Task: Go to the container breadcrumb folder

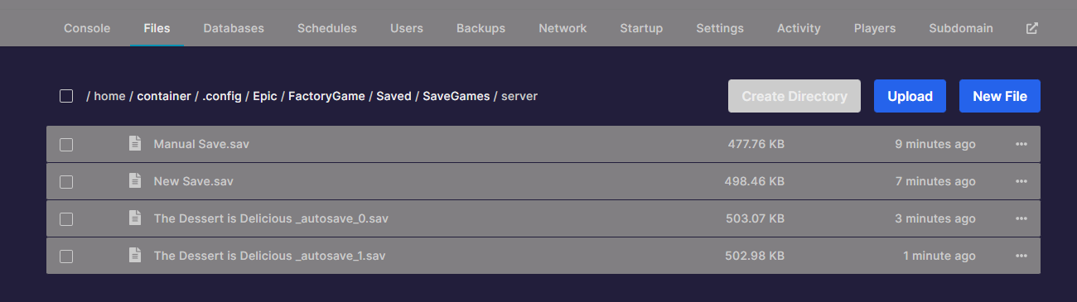Action: (164, 96)
